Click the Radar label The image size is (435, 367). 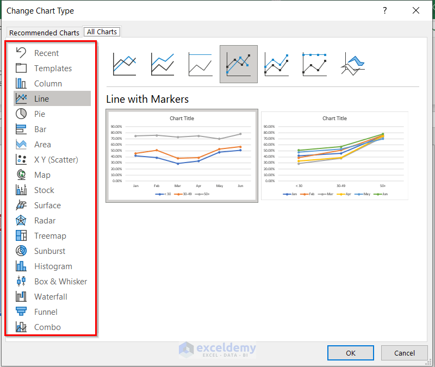click(x=45, y=221)
